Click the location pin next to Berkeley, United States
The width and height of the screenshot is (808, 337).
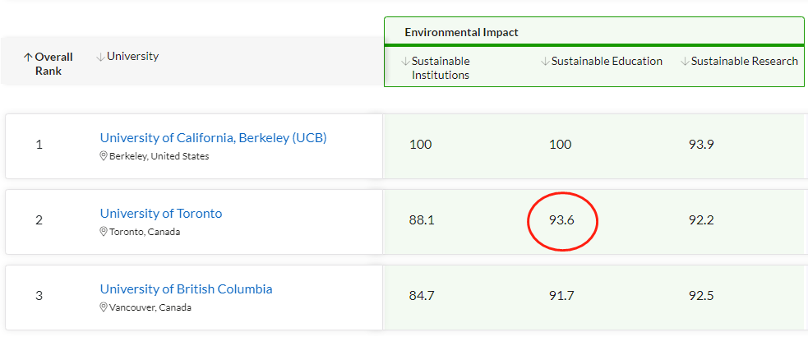click(x=104, y=156)
